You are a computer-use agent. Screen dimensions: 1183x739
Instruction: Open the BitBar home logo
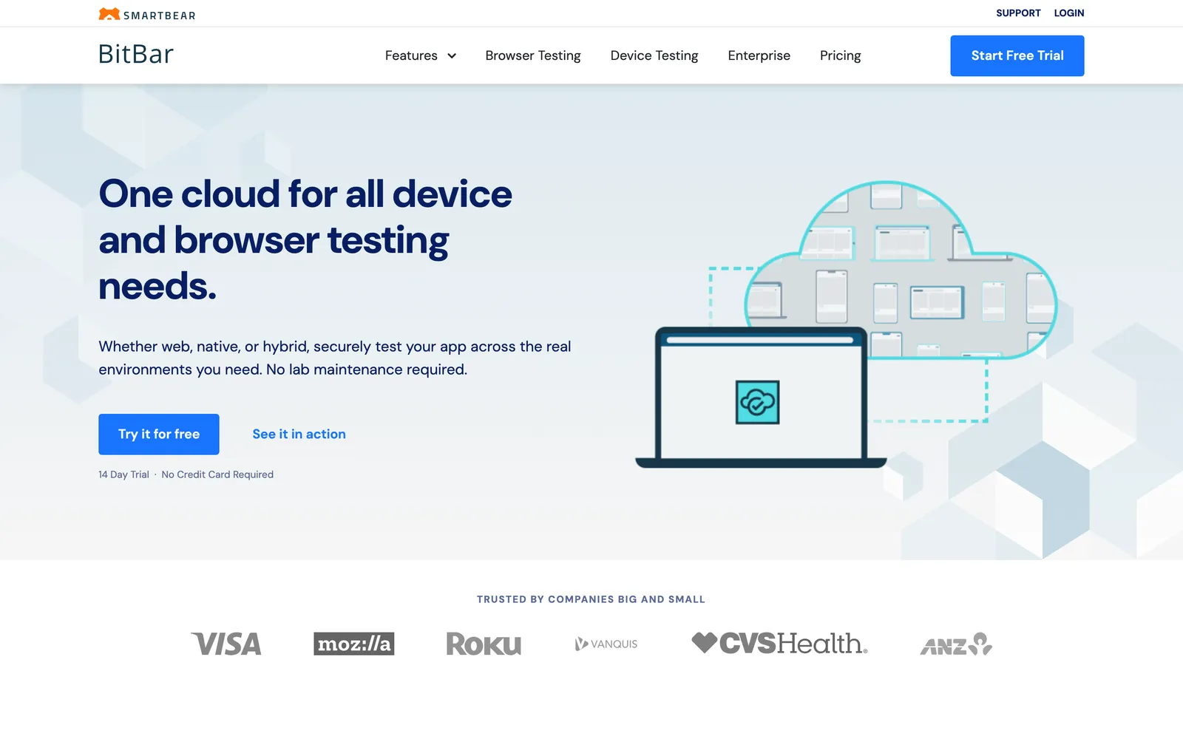[x=136, y=55]
